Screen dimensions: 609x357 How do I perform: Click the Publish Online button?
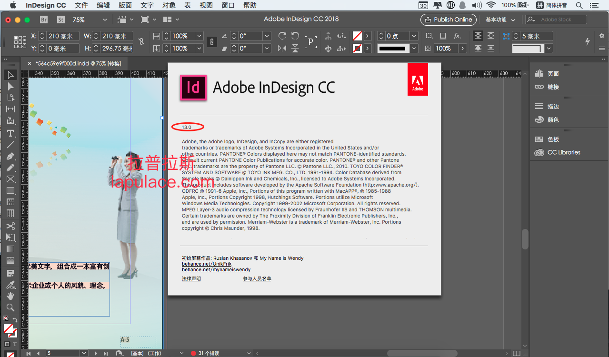(x=448, y=20)
